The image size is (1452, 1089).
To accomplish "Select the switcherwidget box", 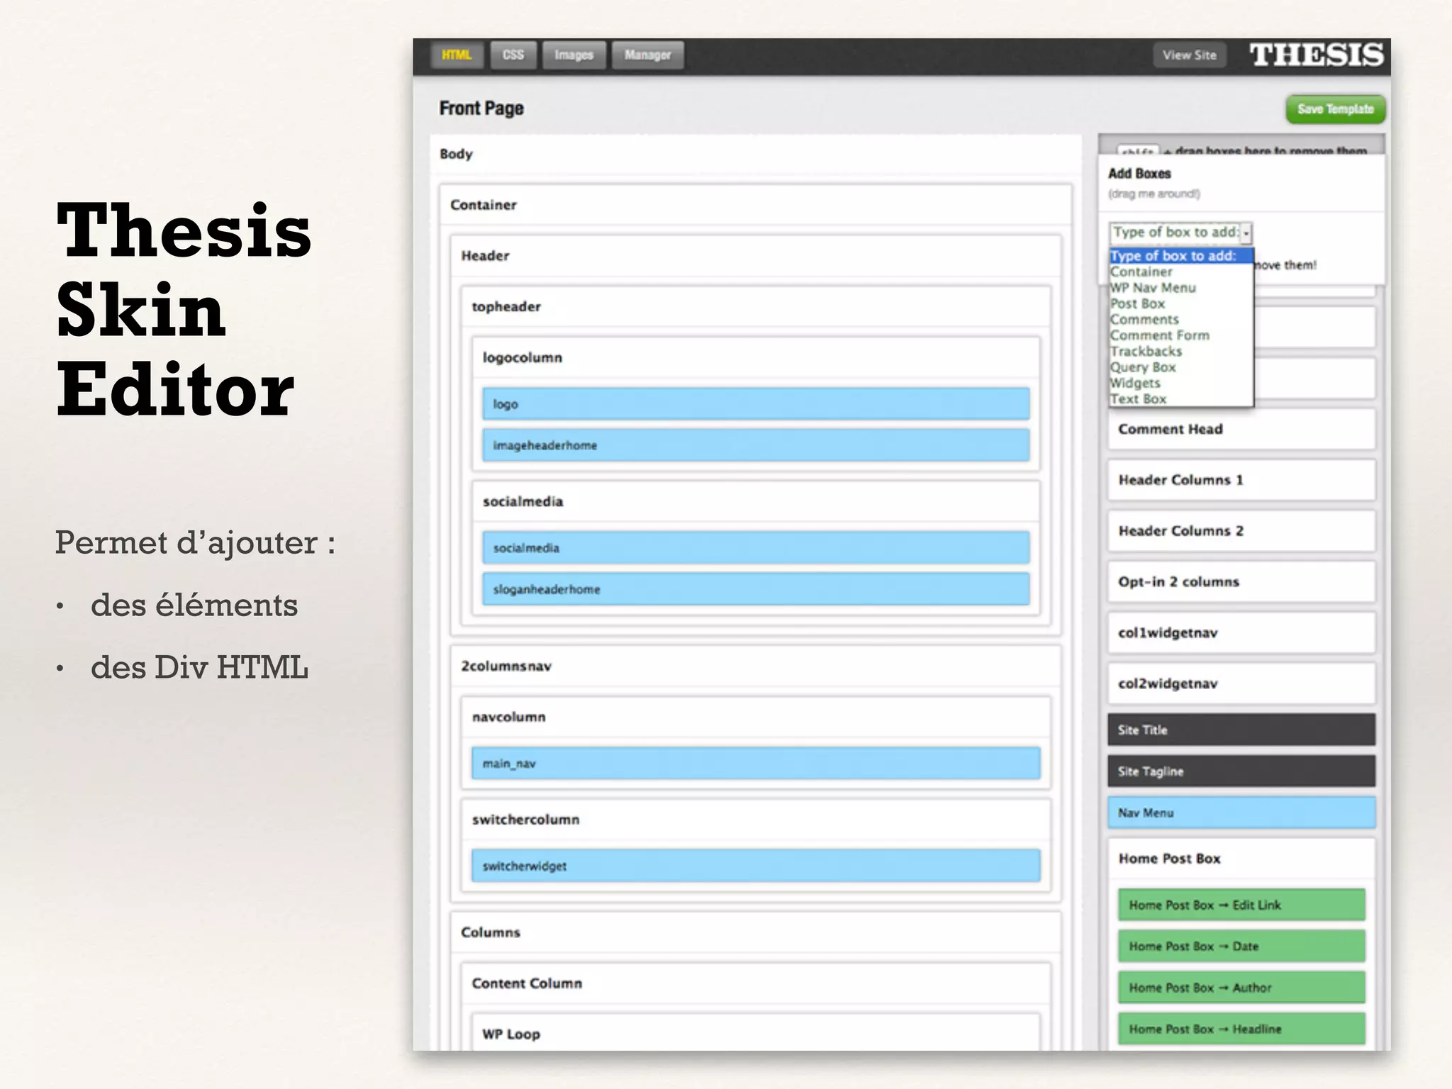I will (x=756, y=866).
